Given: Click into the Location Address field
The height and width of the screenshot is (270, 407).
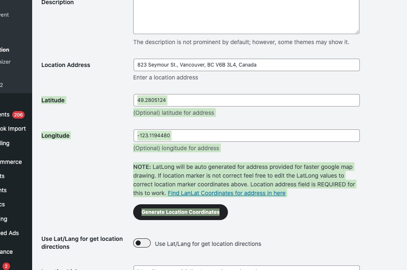Looking at the screenshot, I should pyautogui.click(x=246, y=65).
